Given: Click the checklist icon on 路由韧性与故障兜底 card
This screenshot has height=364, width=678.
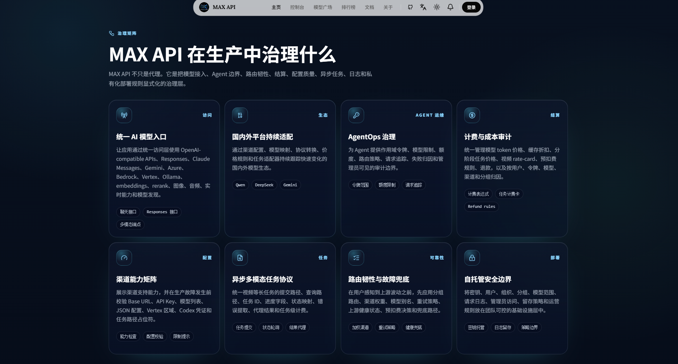Looking at the screenshot, I should pyautogui.click(x=356, y=258).
